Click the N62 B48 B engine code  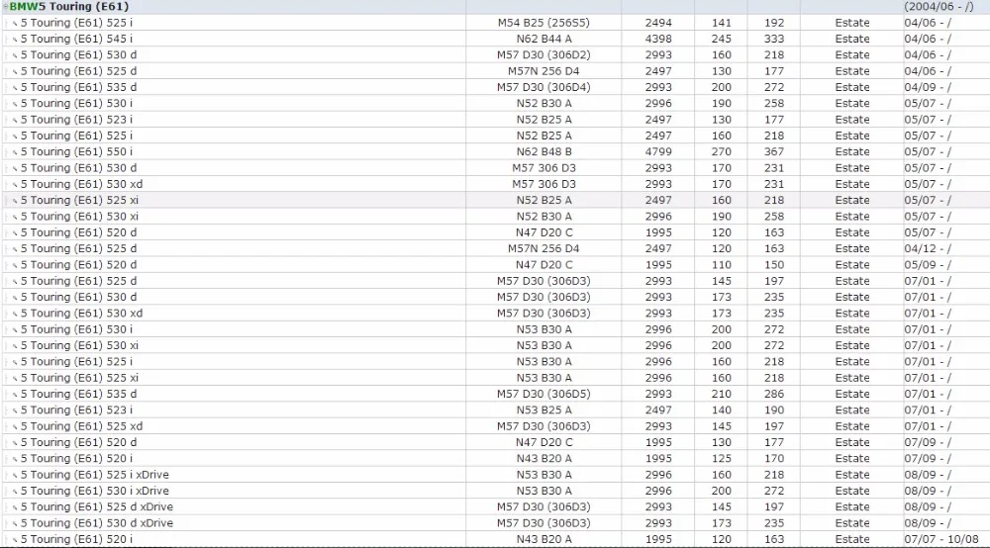[544, 151]
